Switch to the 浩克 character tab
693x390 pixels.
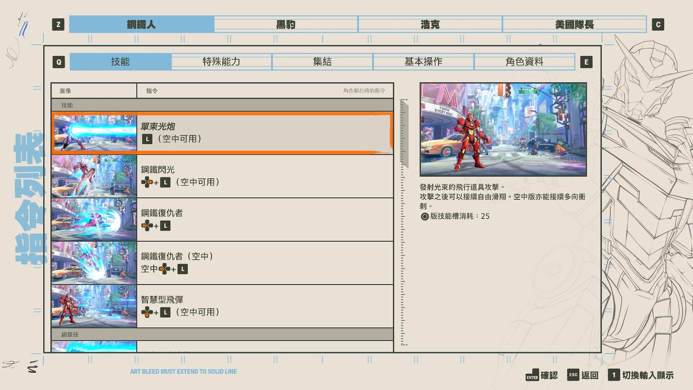pos(430,25)
